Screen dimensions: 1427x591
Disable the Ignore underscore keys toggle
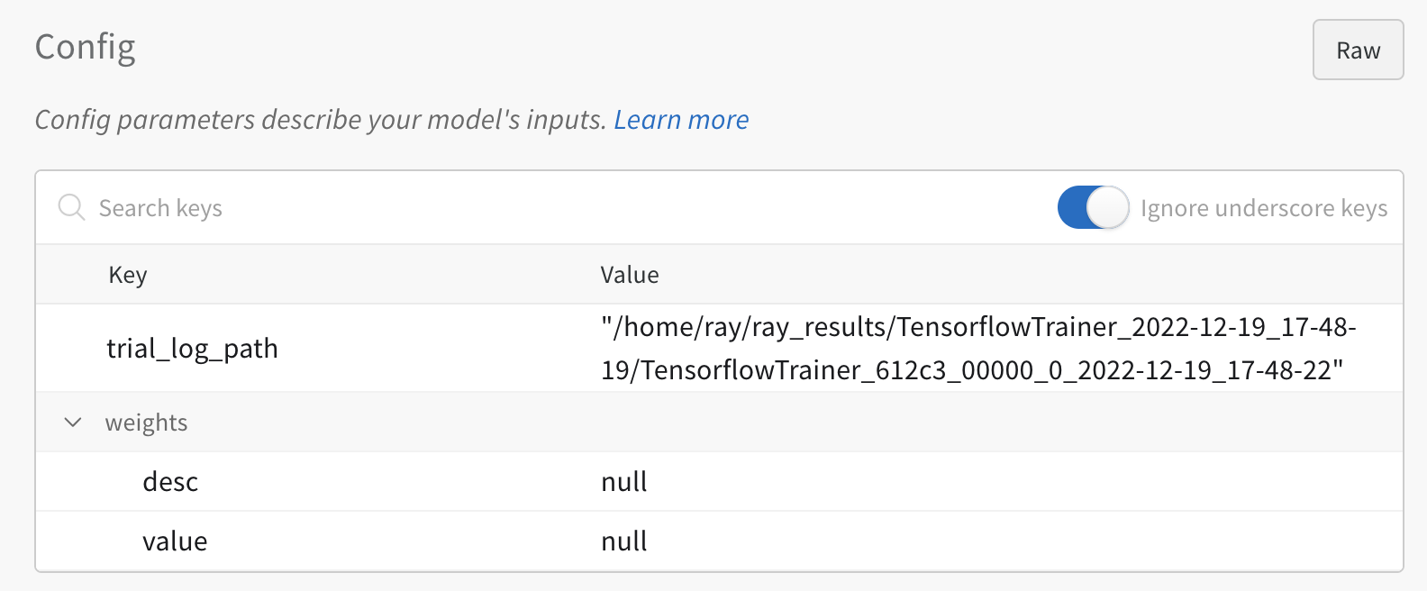point(1092,207)
